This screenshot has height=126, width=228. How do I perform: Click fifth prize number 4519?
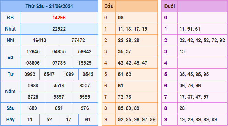tap(59, 85)
